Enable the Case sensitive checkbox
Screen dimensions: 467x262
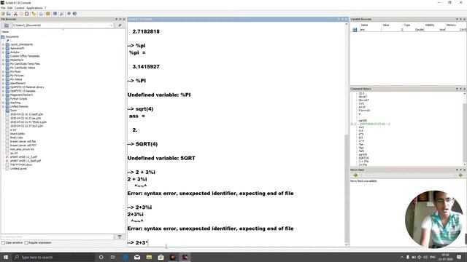[3, 243]
